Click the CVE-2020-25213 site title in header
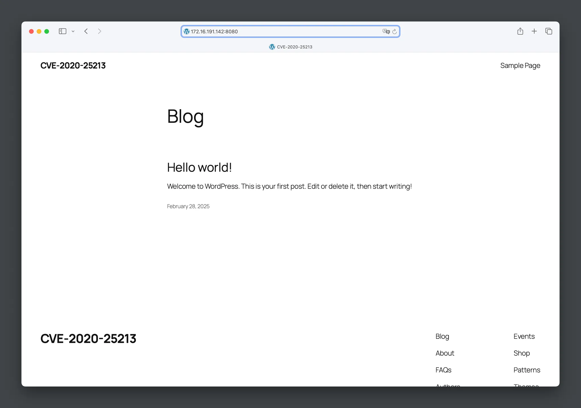Image resolution: width=581 pixels, height=408 pixels. (x=73, y=65)
